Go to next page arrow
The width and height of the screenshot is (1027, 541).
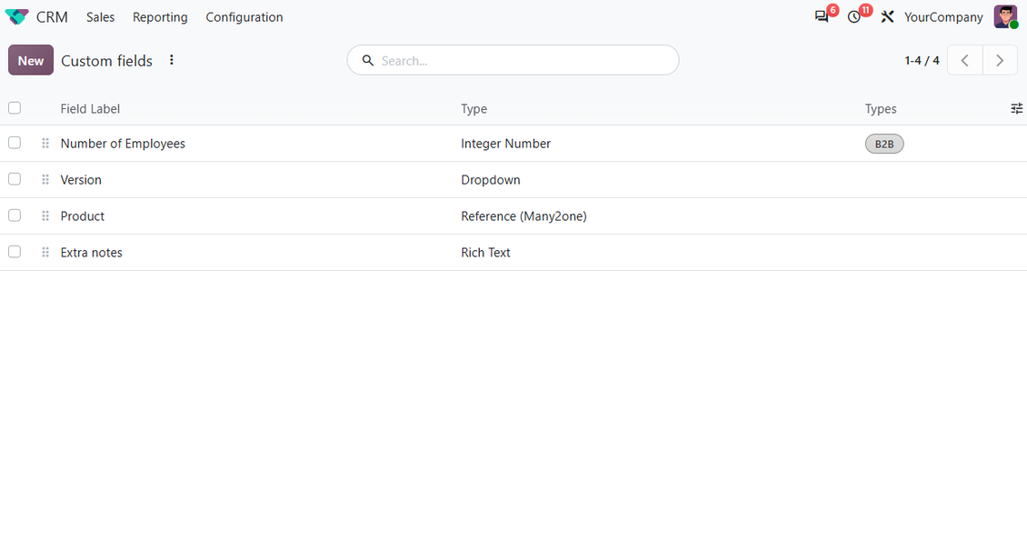tap(1000, 60)
